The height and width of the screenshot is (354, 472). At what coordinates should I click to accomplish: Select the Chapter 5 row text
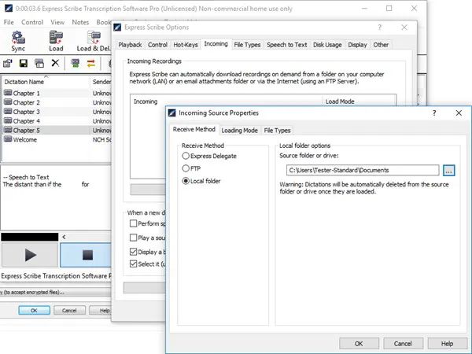27,131
